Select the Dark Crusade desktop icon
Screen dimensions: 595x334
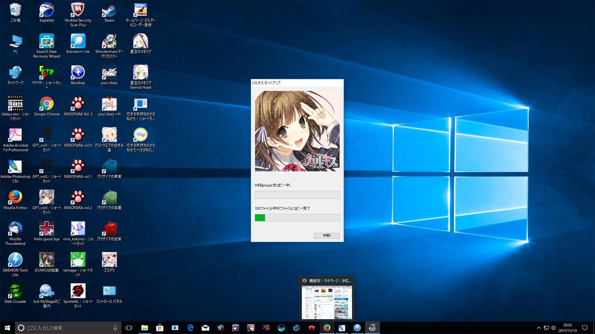(15, 293)
